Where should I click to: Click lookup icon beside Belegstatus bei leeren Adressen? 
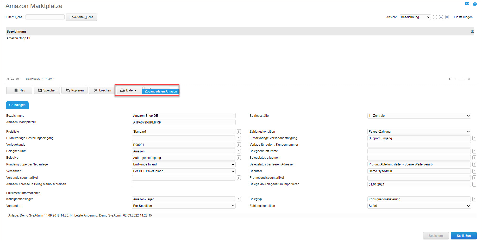coord(474,164)
